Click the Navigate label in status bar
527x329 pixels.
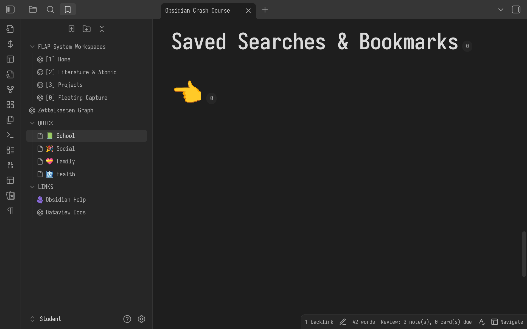(512, 322)
